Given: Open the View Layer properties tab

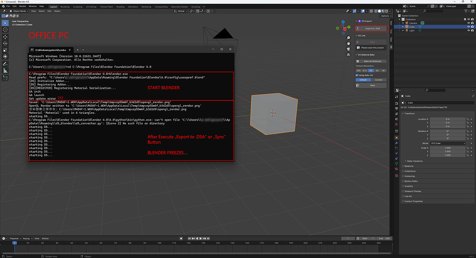Looking at the screenshot, I should point(396,114).
